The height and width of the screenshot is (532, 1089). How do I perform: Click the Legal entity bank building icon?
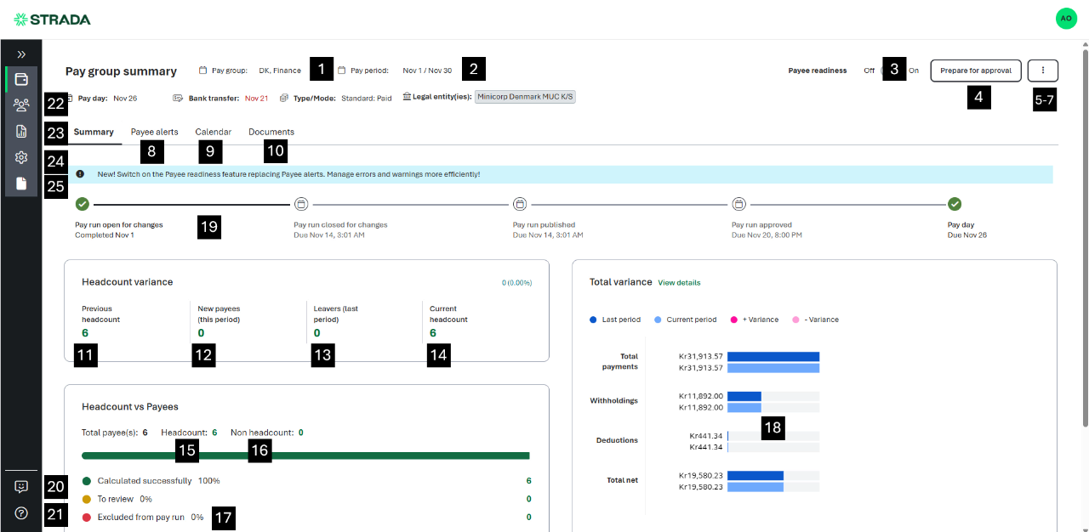(407, 97)
